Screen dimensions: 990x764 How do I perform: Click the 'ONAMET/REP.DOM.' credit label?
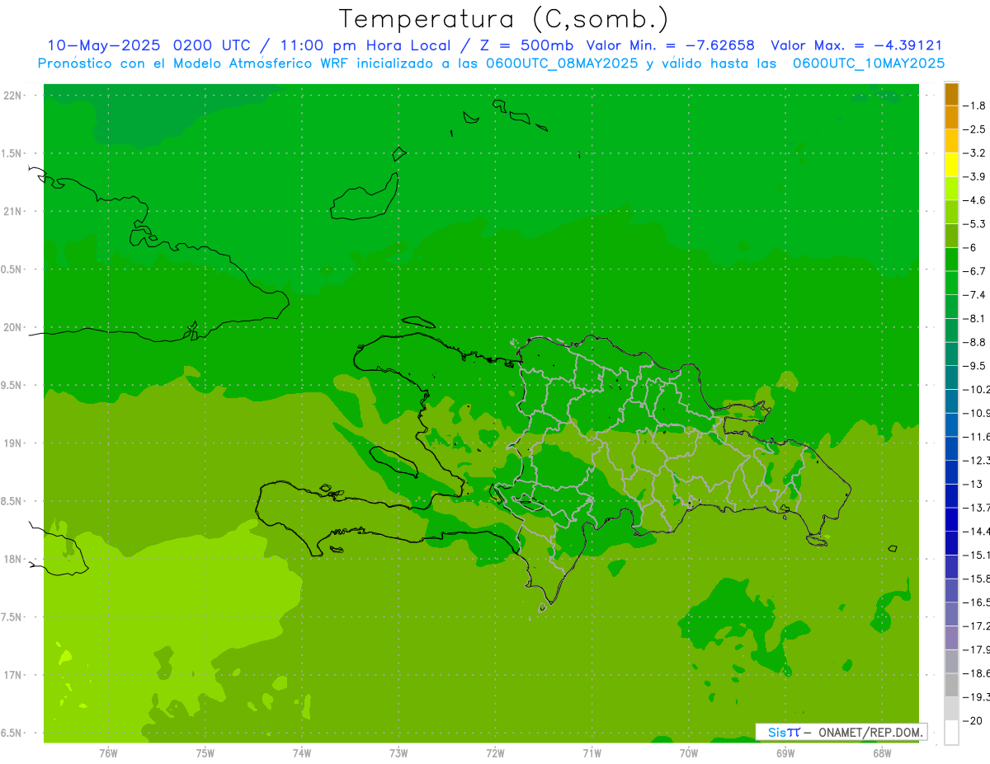(x=870, y=732)
